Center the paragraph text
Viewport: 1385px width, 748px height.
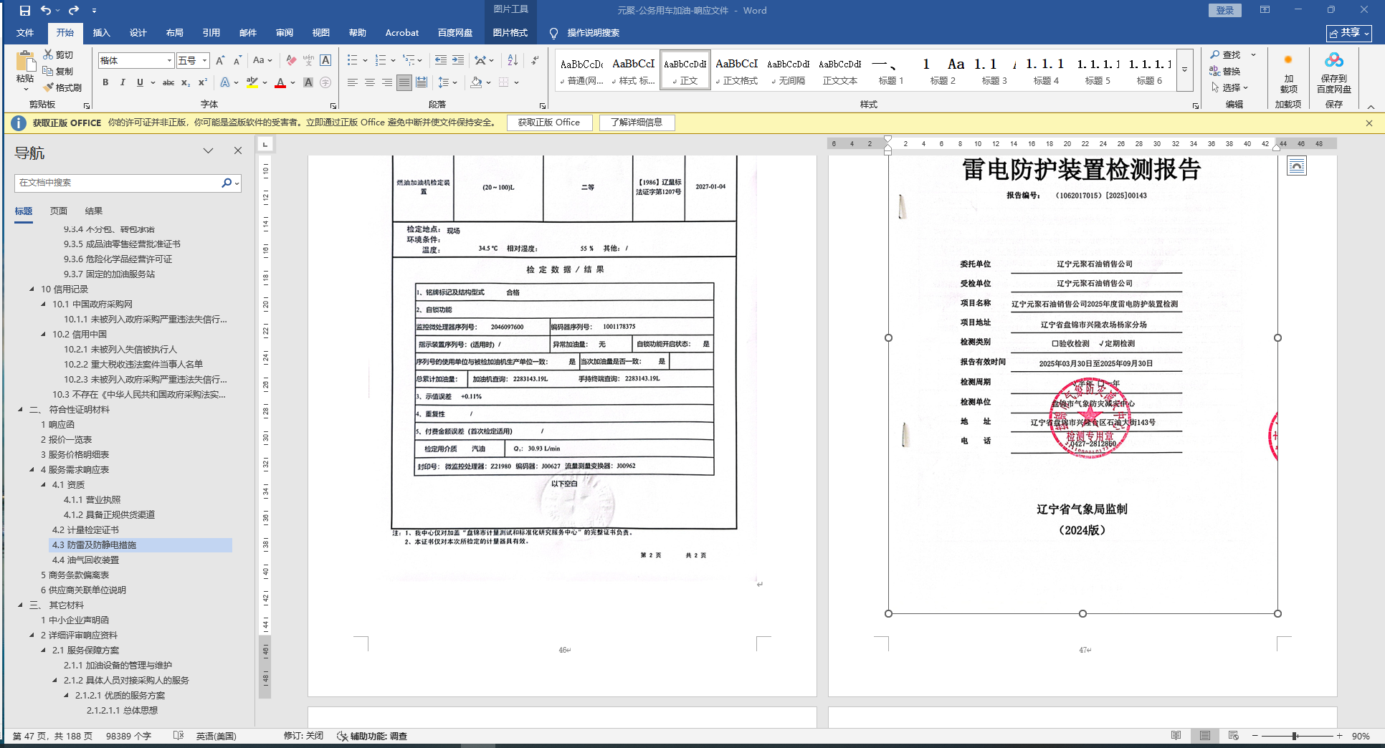click(x=370, y=82)
